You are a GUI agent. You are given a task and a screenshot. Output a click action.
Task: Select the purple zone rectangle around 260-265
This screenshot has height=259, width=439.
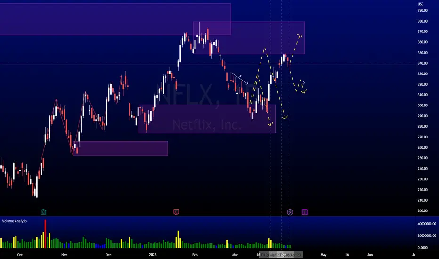click(x=120, y=148)
